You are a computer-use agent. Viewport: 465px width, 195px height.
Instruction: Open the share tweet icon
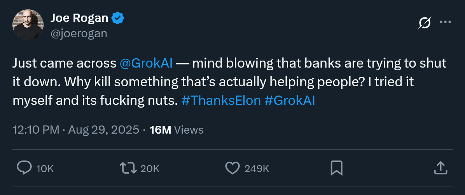point(440,168)
